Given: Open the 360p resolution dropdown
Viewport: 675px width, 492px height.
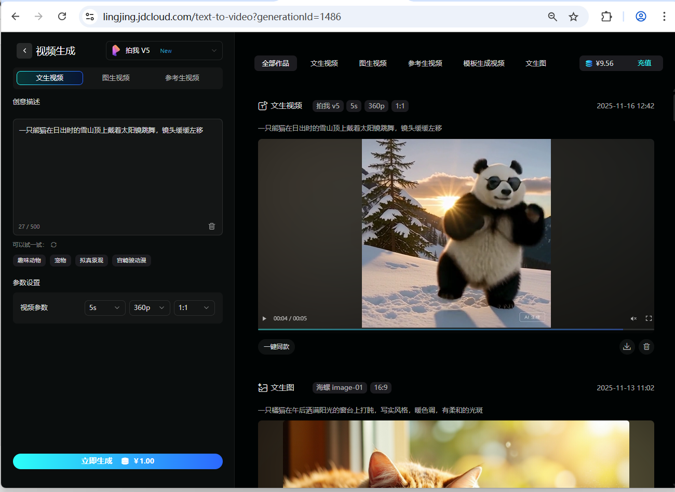Looking at the screenshot, I should click(x=150, y=307).
